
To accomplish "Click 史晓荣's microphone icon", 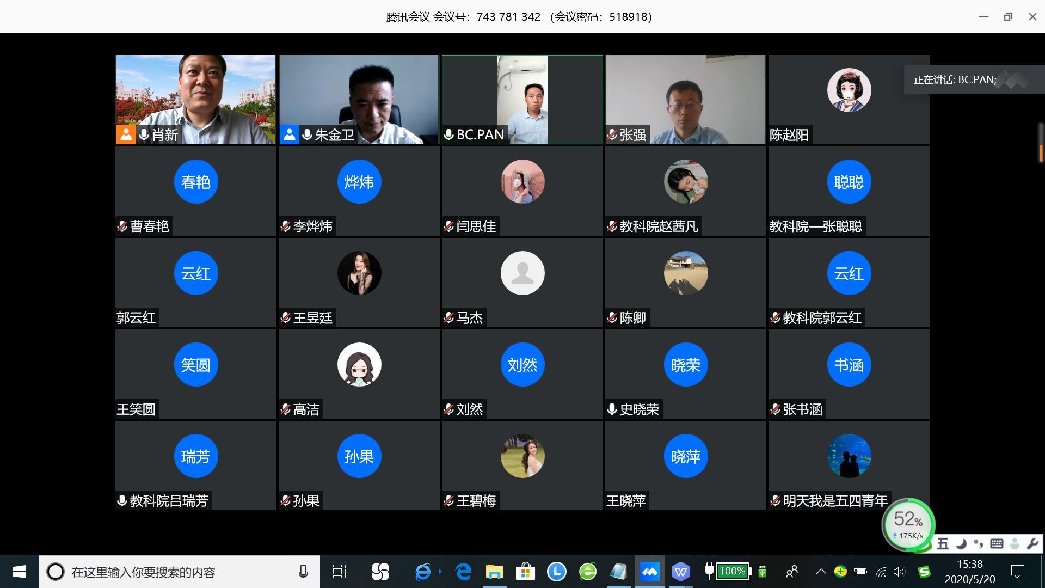I will 612,409.
